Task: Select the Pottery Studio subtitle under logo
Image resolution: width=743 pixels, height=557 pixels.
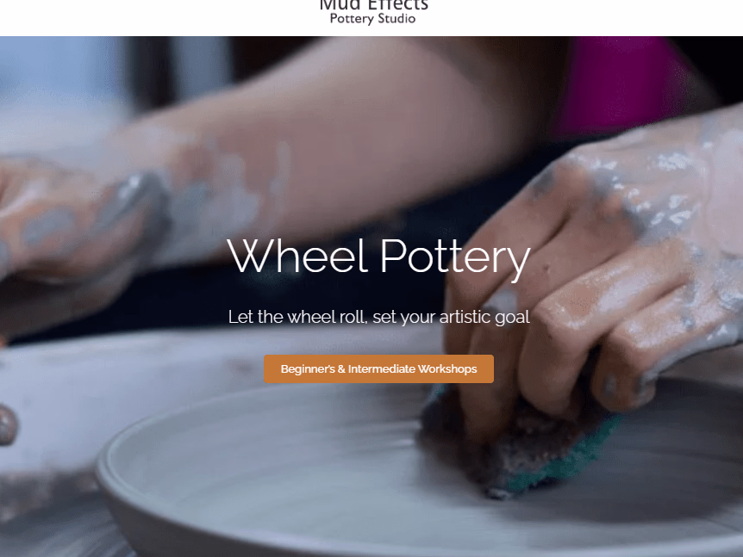Action: tap(372, 19)
